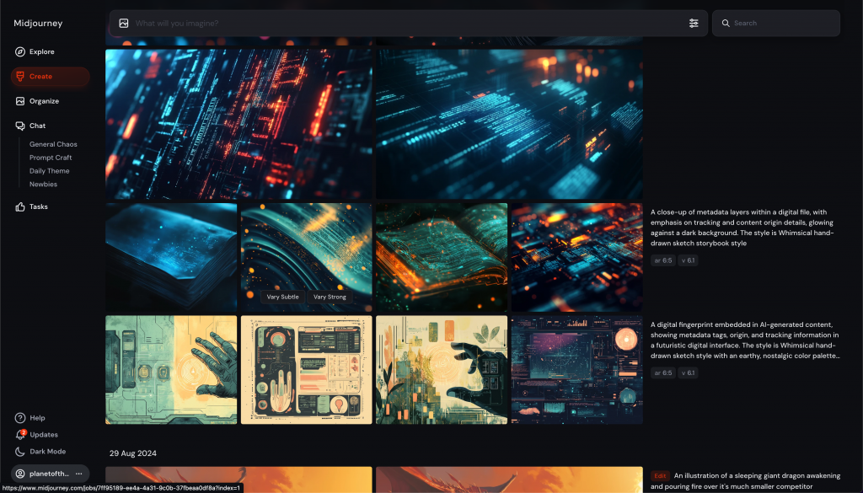Open the glowing open book thumbnail
Viewport: 863px width, 493px height.
point(442,257)
